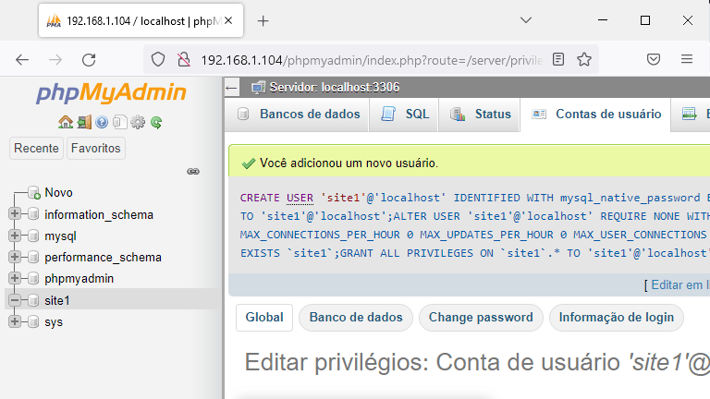This screenshot has width=710, height=399.
Task: Click the browser address bar URL
Action: click(x=372, y=60)
